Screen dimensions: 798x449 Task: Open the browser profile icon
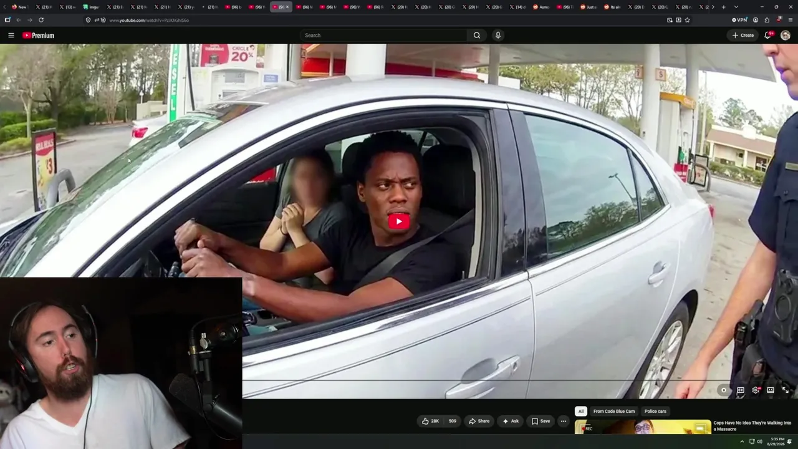pos(756,20)
